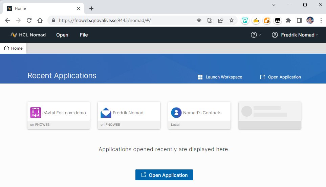Open the File menu
Viewport: 326px width, 187px height.
point(84,35)
